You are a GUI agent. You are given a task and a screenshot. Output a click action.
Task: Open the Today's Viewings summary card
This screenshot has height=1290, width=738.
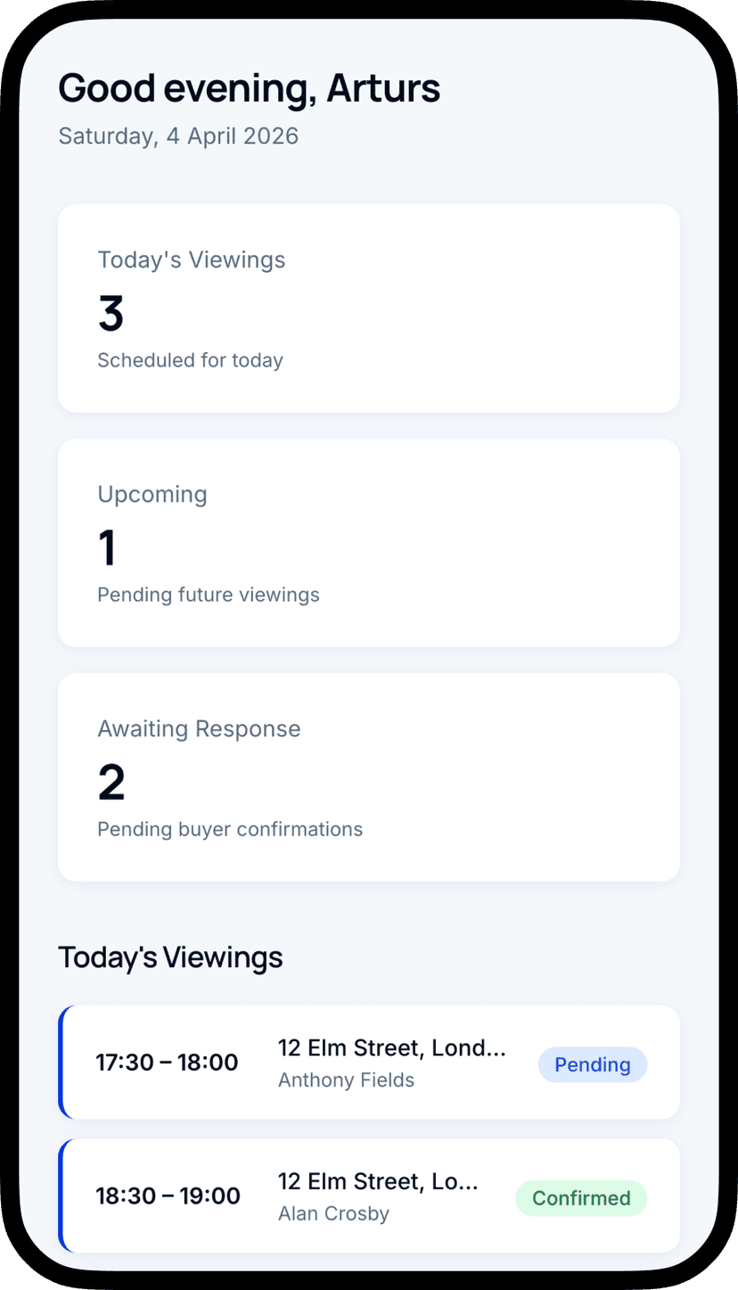(x=368, y=307)
